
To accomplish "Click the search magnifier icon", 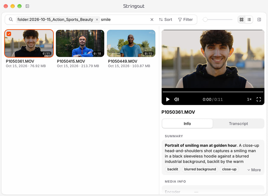I will (11, 19).
